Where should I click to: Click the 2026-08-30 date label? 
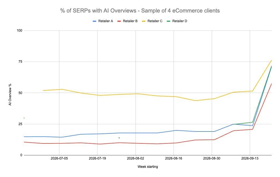tap(212, 158)
